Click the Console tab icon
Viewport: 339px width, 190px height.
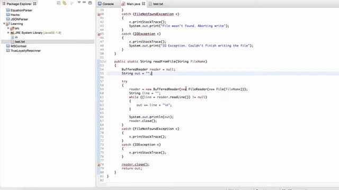tap(100, 4)
